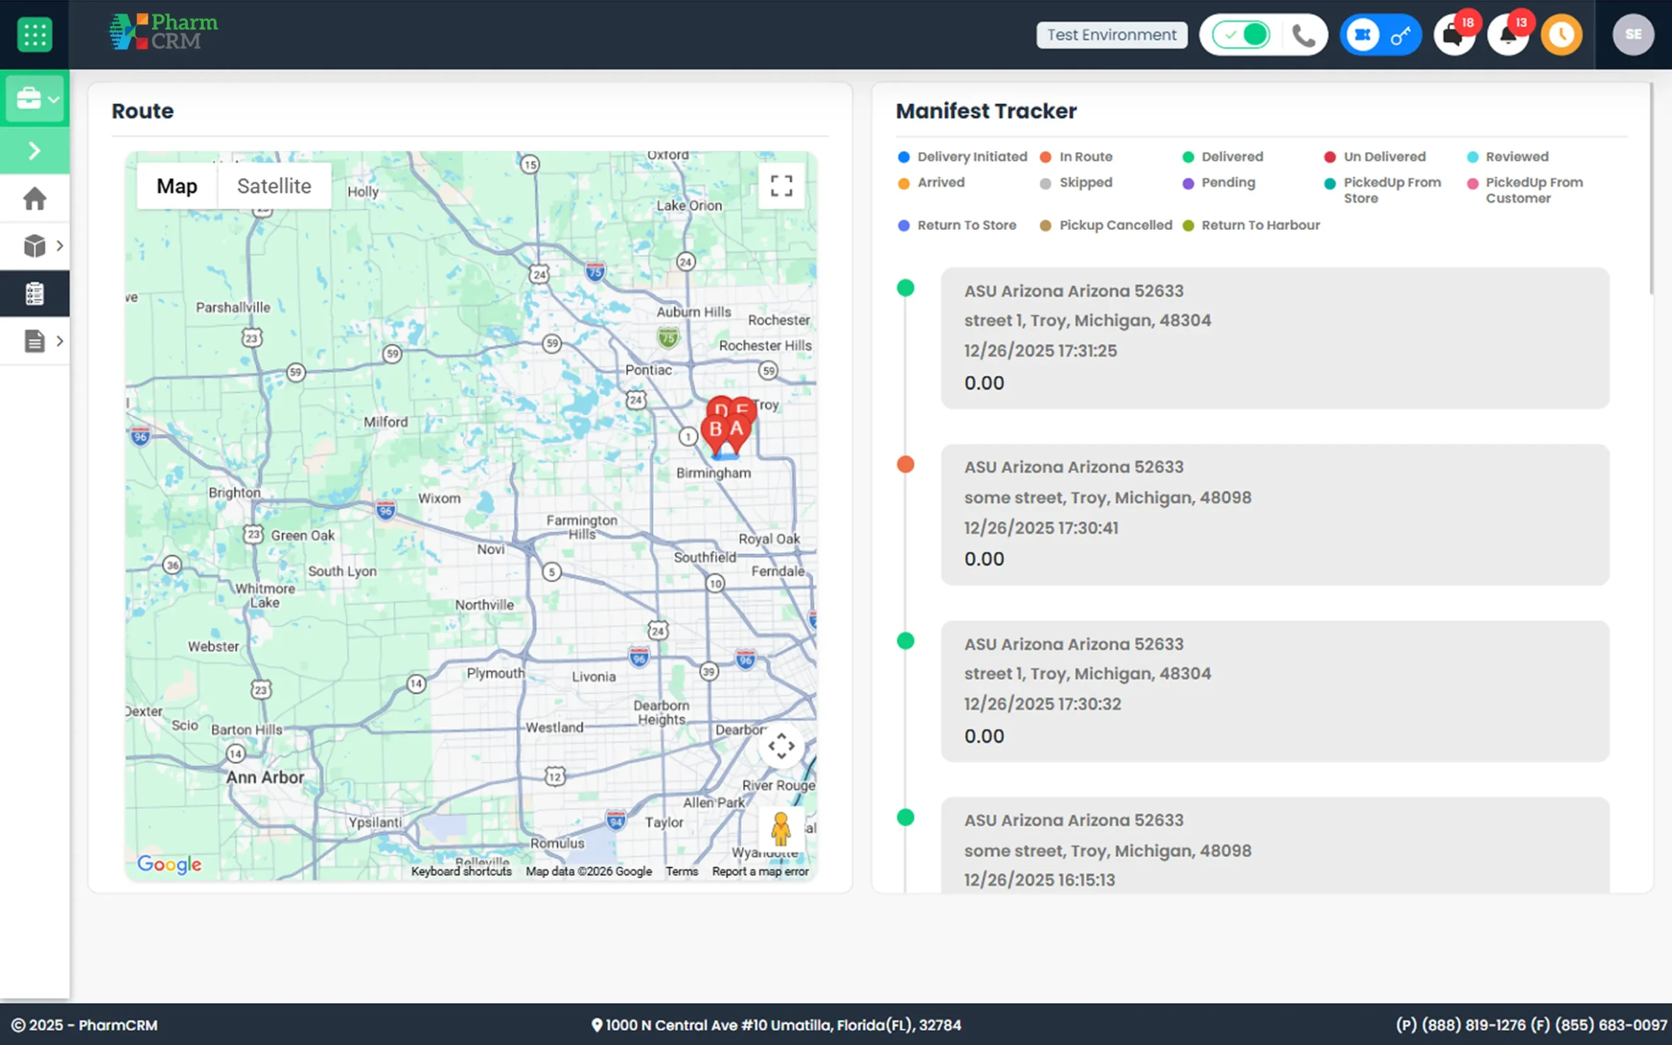This screenshot has width=1672, height=1045.
Task: Open chat messages with 18 badge
Action: click(1454, 35)
